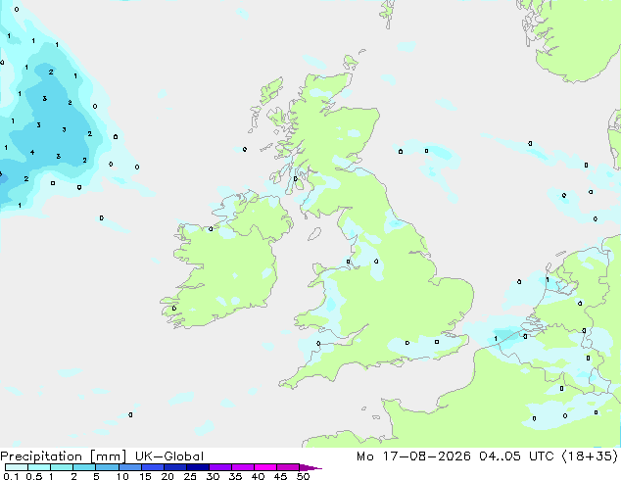Click the 'Precipitation [mm]' title text

point(63,456)
